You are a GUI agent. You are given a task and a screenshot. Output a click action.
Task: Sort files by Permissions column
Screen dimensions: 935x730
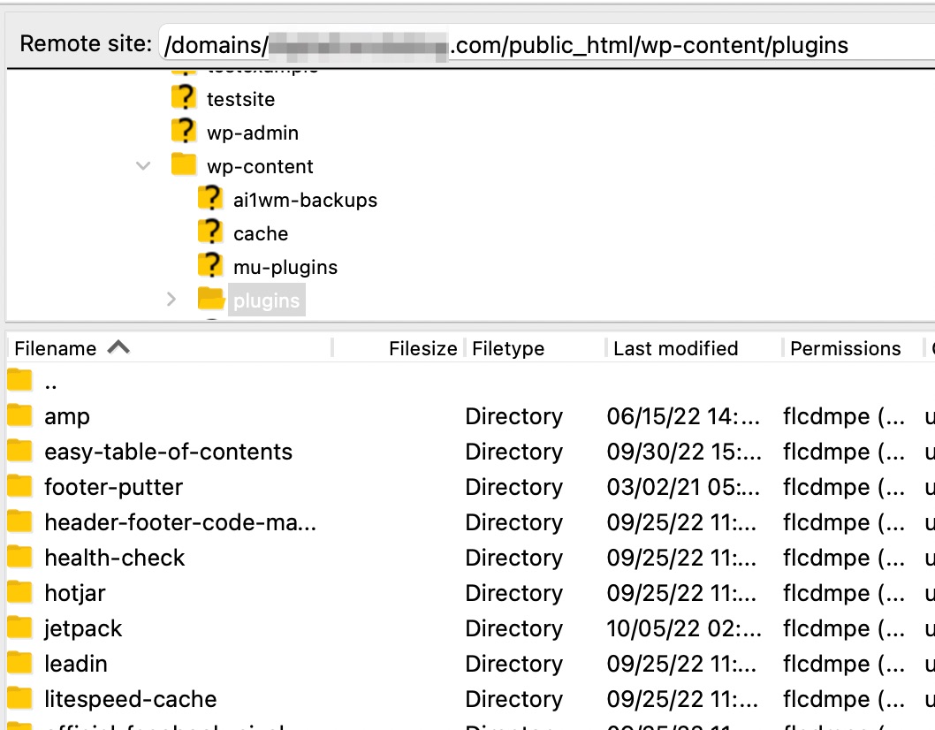852,348
